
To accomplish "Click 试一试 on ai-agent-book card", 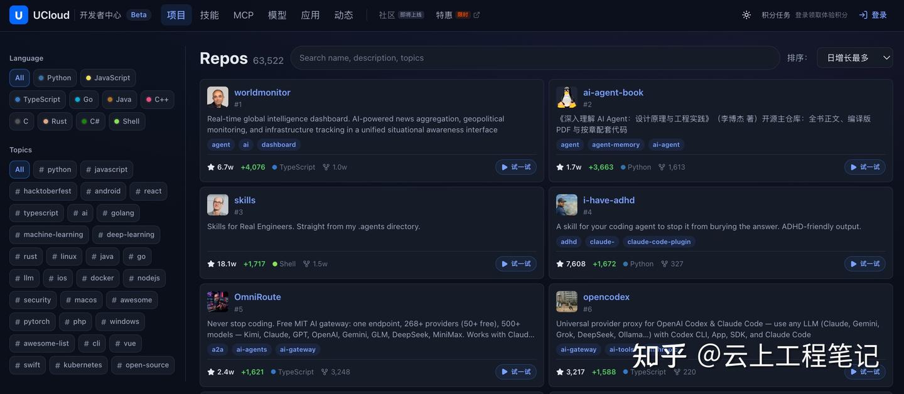I will click(x=865, y=167).
